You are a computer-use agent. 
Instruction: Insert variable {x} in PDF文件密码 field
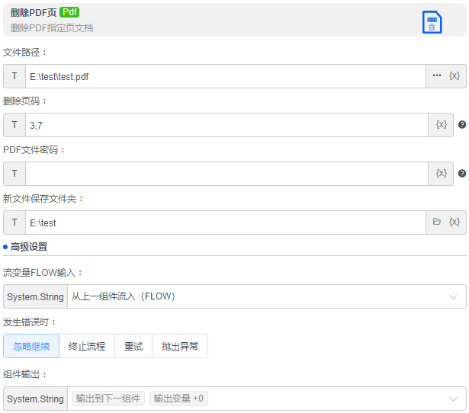pyautogui.click(x=442, y=173)
